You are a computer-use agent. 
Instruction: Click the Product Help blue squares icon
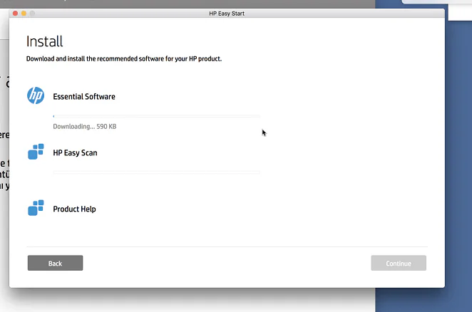pyautogui.click(x=36, y=208)
